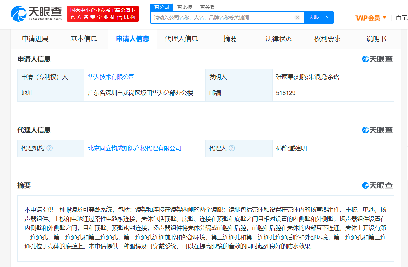
Task: Click the TianYanCha logo in header
Action: tap(36, 14)
